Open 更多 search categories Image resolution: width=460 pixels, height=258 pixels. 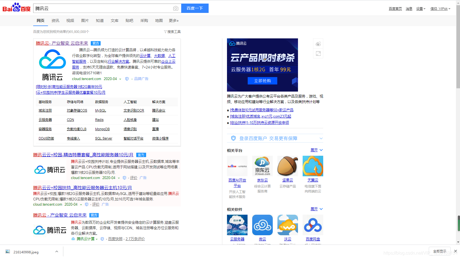[174, 21]
